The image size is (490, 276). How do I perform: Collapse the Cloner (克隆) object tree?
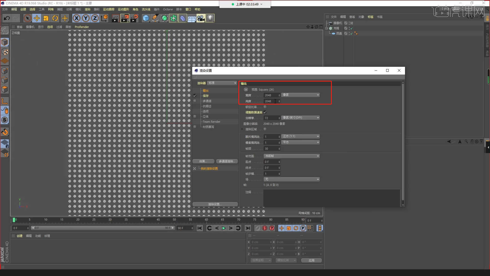tap(326, 28)
